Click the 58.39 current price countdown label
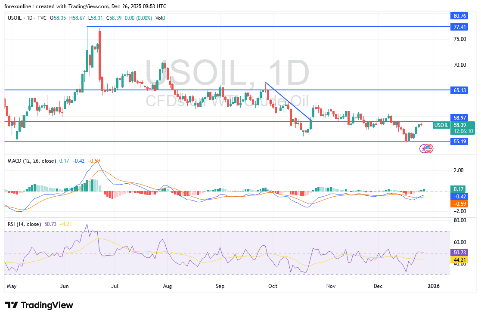 point(463,128)
